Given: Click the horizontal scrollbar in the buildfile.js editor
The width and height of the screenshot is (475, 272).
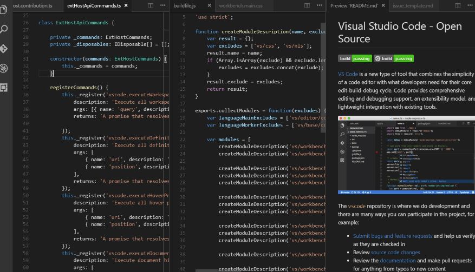Looking at the screenshot, I should pos(218,270).
